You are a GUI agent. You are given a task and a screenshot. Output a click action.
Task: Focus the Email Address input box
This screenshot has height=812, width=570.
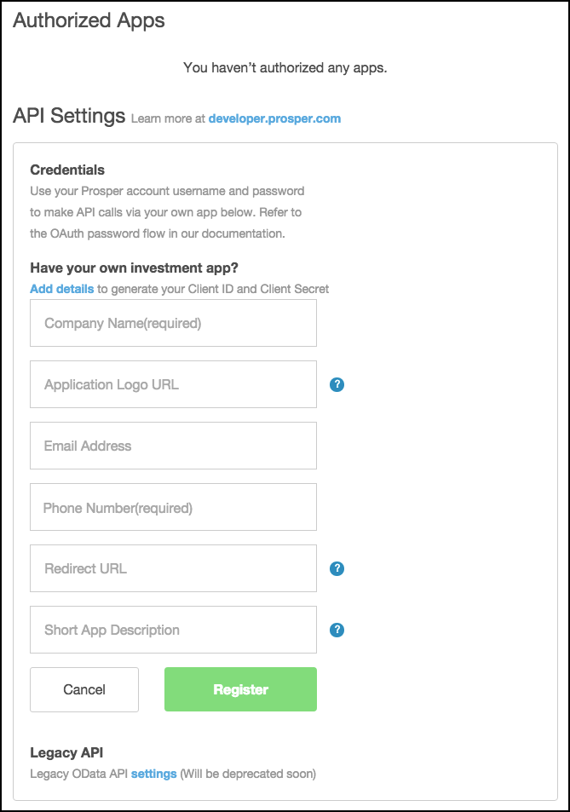click(173, 446)
